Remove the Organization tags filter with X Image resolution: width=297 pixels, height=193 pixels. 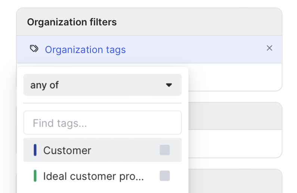pos(269,48)
